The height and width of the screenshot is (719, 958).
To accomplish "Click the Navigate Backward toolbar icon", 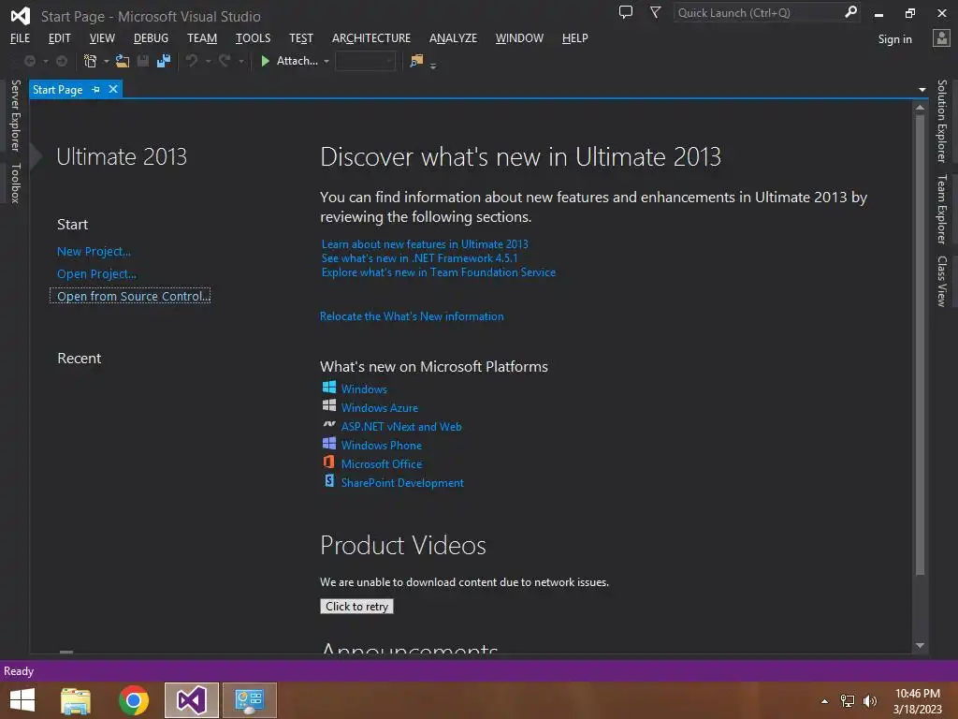I will tap(29, 61).
